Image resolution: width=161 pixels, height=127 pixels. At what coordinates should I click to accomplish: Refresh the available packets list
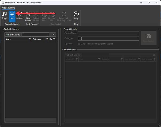click(x=20, y=16)
